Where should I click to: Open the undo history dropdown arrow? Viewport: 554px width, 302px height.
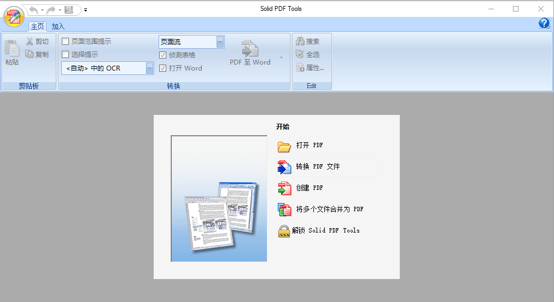point(43,10)
